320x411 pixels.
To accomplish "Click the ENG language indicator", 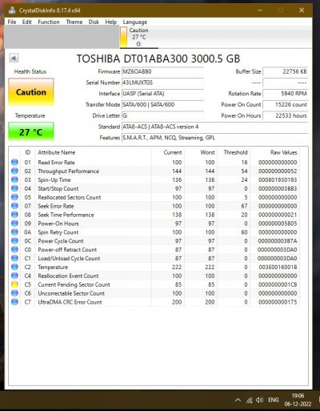I will tap(274, 400).
